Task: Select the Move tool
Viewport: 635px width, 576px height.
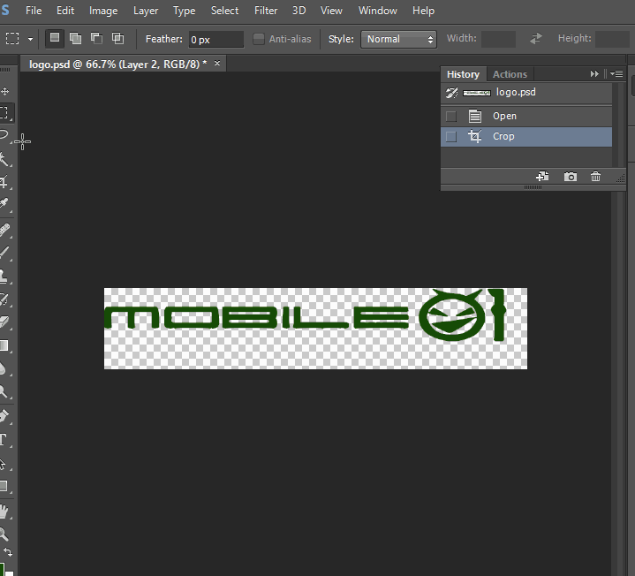Action: coord(5,92)
